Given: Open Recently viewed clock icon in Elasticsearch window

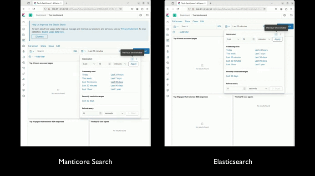Looking at the screenshot, I should pos(168,22).
